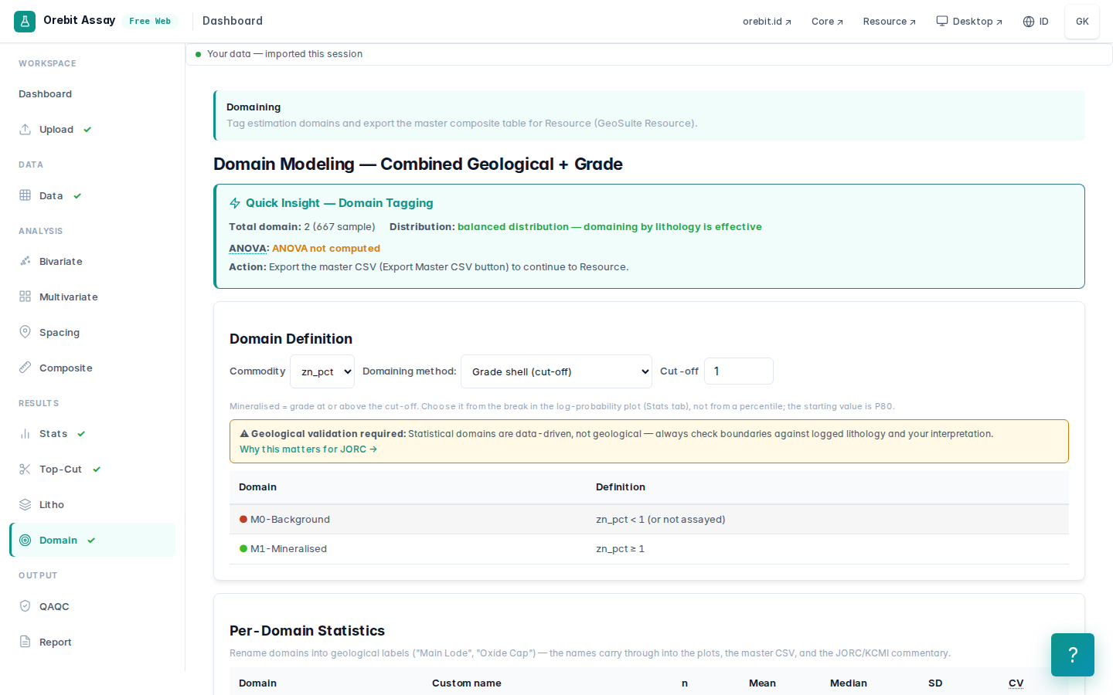
Task: Switch language via ID button
Action: 1036,22
